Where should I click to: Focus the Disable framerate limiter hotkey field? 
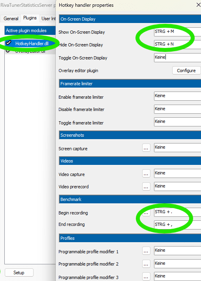[x=177, y=109]
